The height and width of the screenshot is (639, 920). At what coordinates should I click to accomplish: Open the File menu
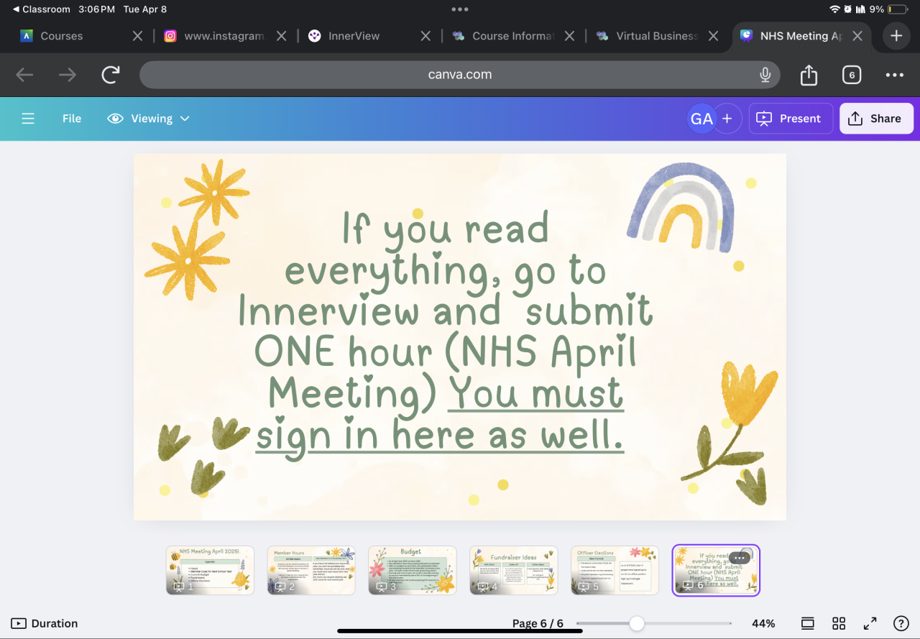[72, 119]
